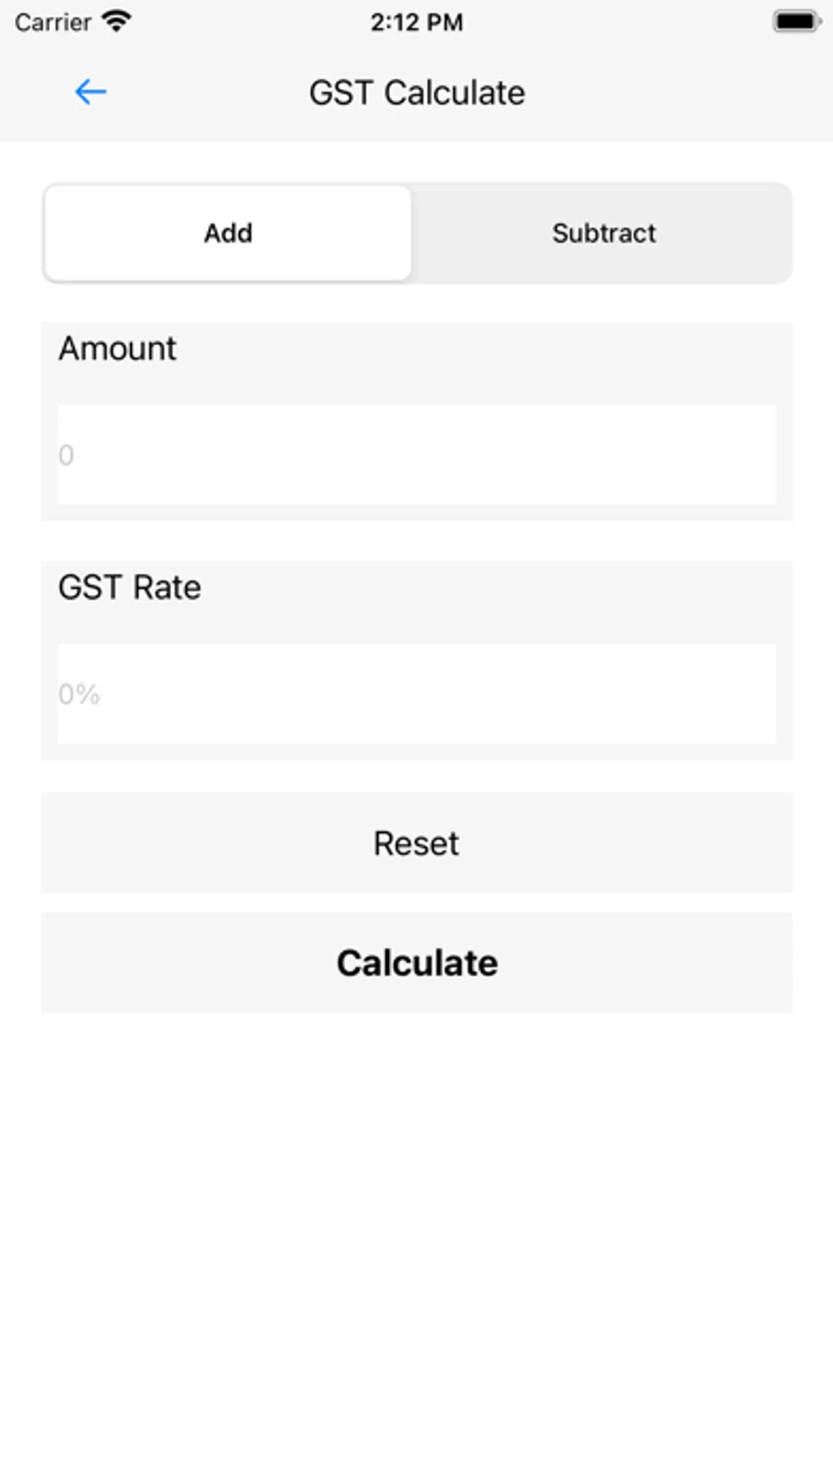
Task: Focus the Amount input field
Action: (x=416, y=454)
